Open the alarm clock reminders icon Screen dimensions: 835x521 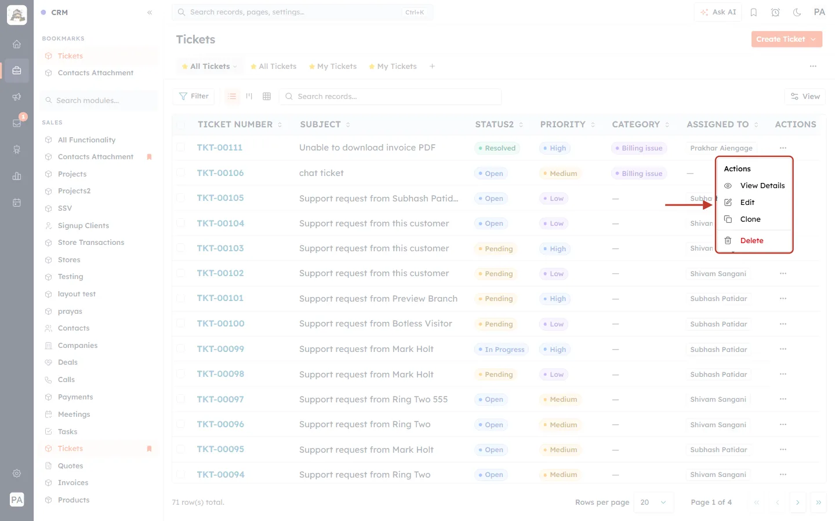(x=775, y=12)
